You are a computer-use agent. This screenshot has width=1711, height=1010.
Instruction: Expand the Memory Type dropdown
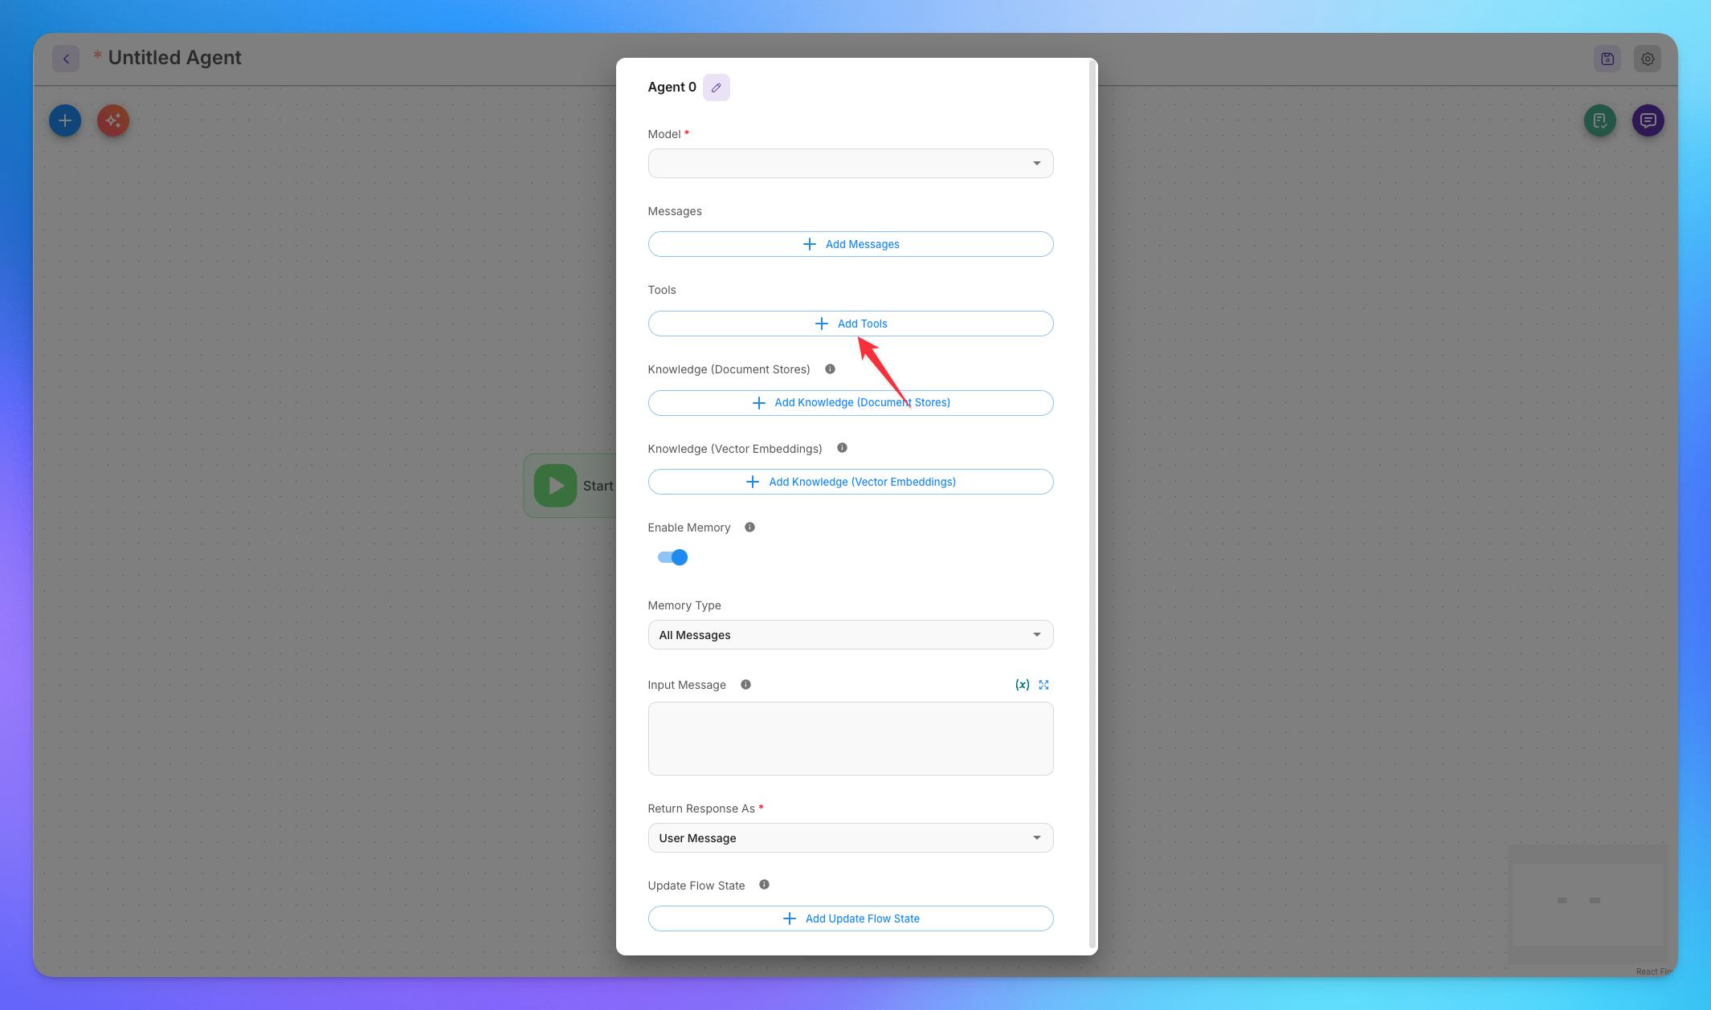(x=850, y=635)
